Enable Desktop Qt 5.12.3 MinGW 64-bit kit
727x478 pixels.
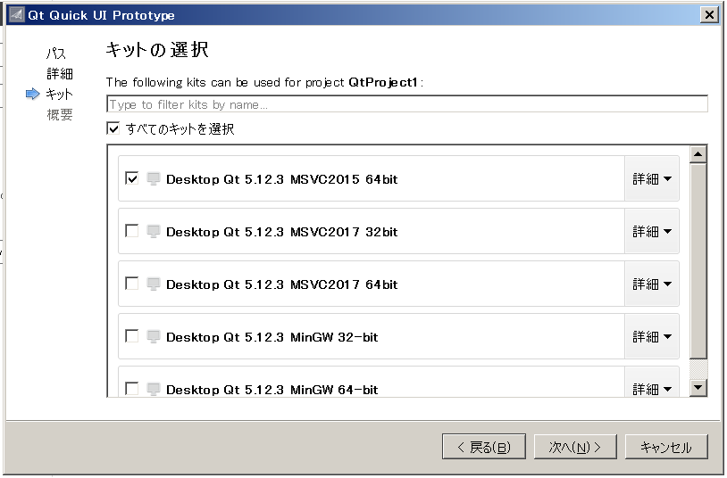[131, 389]
